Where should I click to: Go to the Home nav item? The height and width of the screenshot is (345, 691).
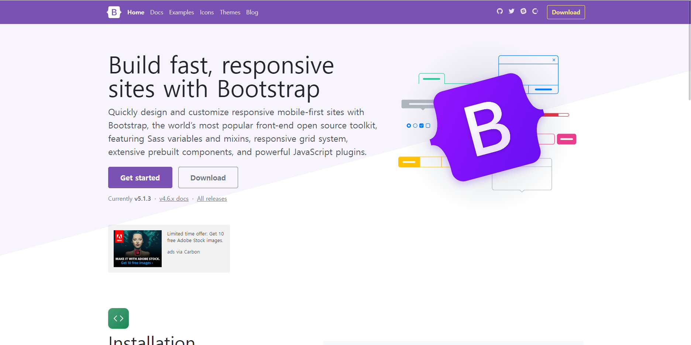pos(136,12)
